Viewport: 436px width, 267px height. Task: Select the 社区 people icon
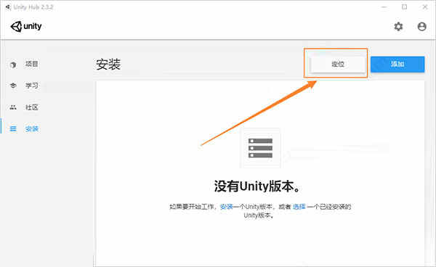coord(13,107)
